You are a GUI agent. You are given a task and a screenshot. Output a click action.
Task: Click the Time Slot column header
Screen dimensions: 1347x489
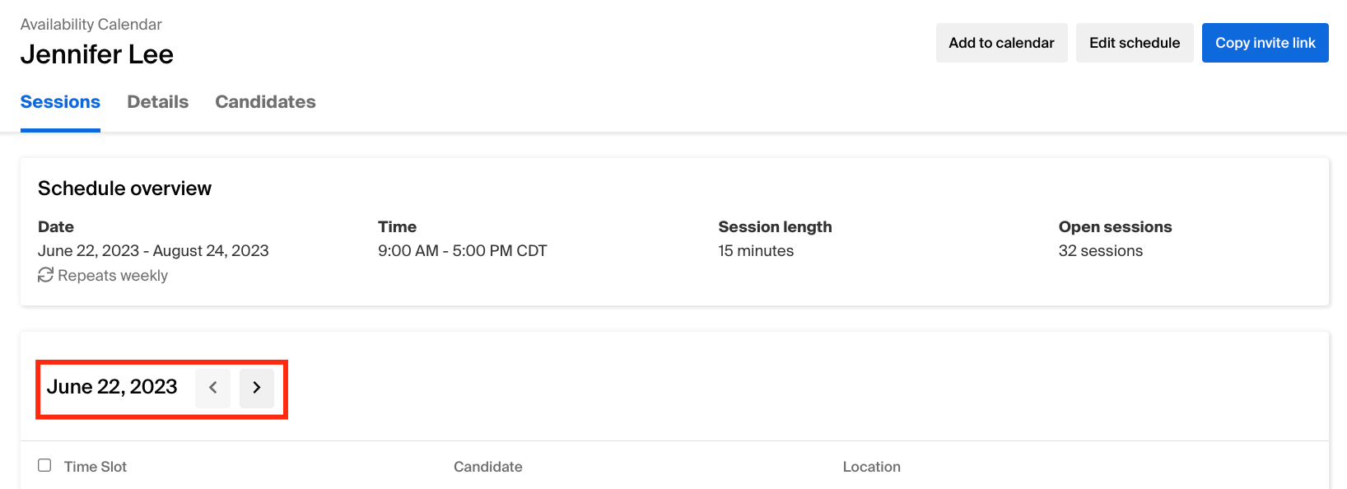(x=96, y=467)
